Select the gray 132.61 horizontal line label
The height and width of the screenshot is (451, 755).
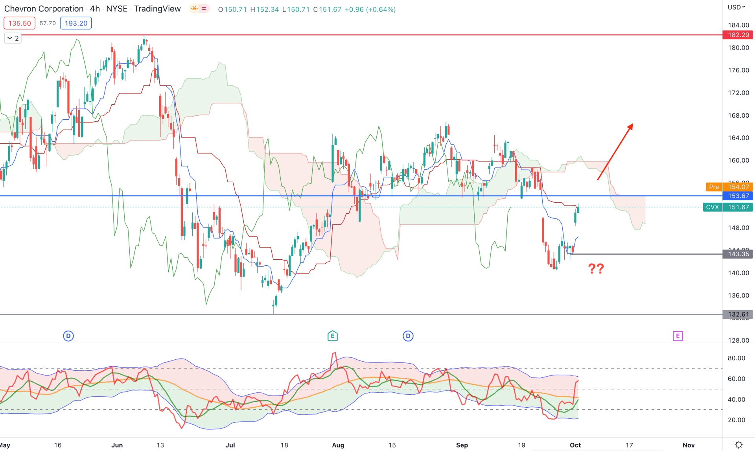click(738, 314)
